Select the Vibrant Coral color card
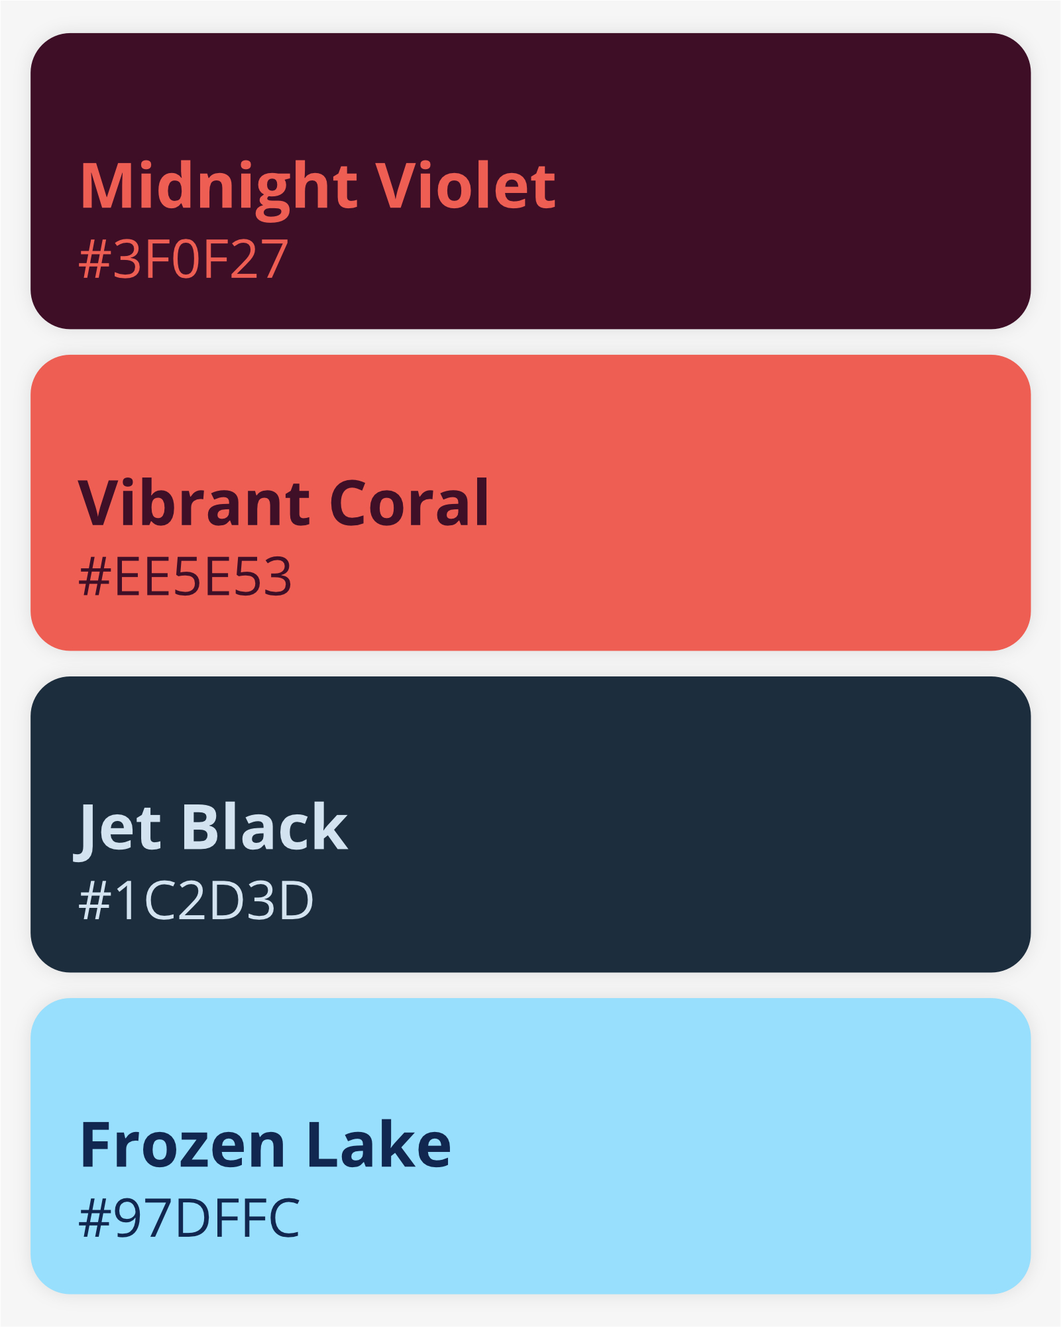1061x1327 pixels. coord(530,503)
